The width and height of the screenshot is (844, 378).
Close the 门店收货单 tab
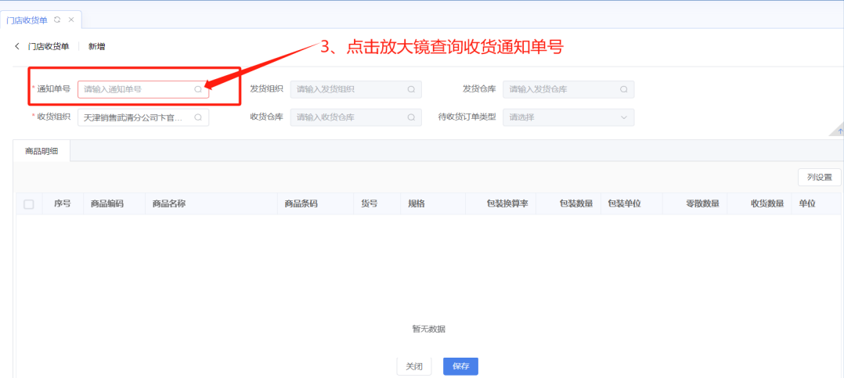click(x=71, y=19)
